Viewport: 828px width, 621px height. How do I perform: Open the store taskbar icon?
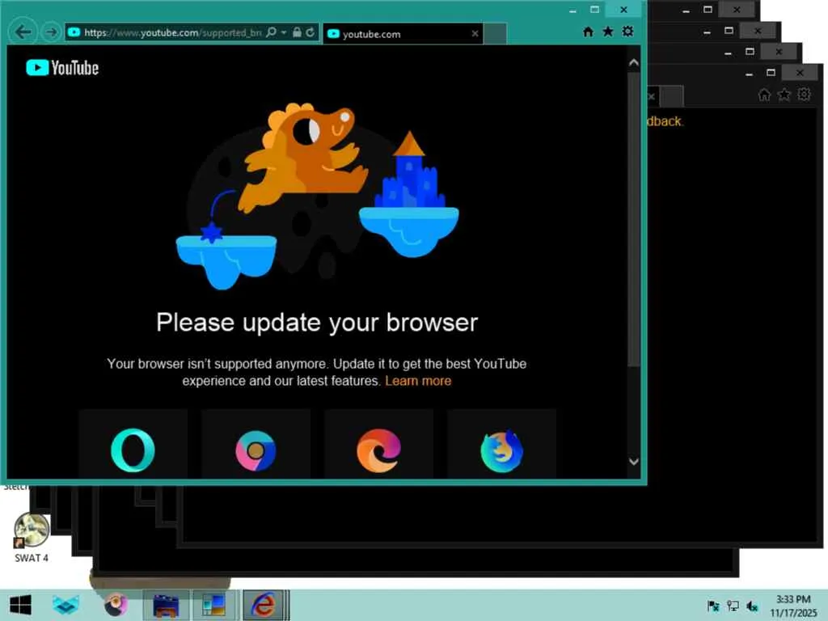click(167, 605)
